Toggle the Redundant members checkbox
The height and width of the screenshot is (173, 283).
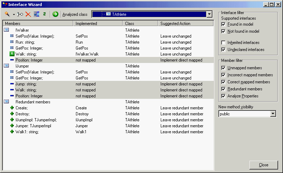(x=223, y=89)
